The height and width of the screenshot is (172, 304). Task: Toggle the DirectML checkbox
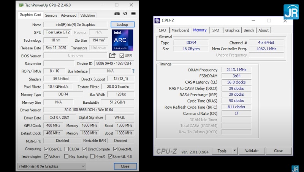[115, 149]
